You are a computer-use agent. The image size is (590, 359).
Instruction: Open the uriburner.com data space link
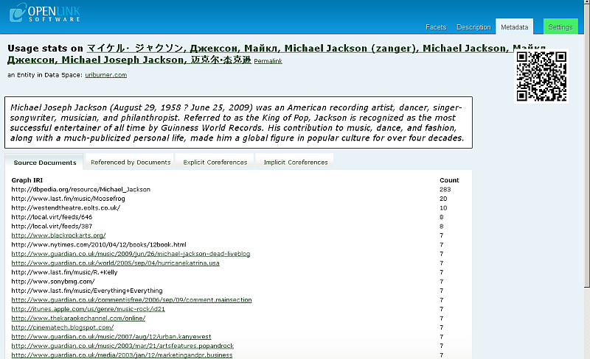[105, 75]
